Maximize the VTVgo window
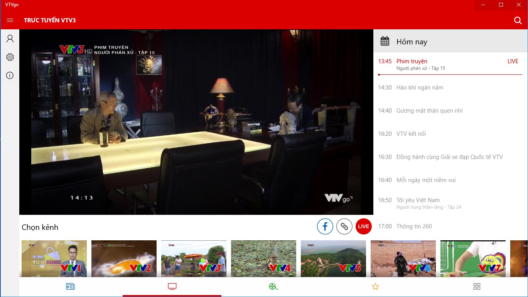Screen dimensions: 528x297 [x=501, y=5]
